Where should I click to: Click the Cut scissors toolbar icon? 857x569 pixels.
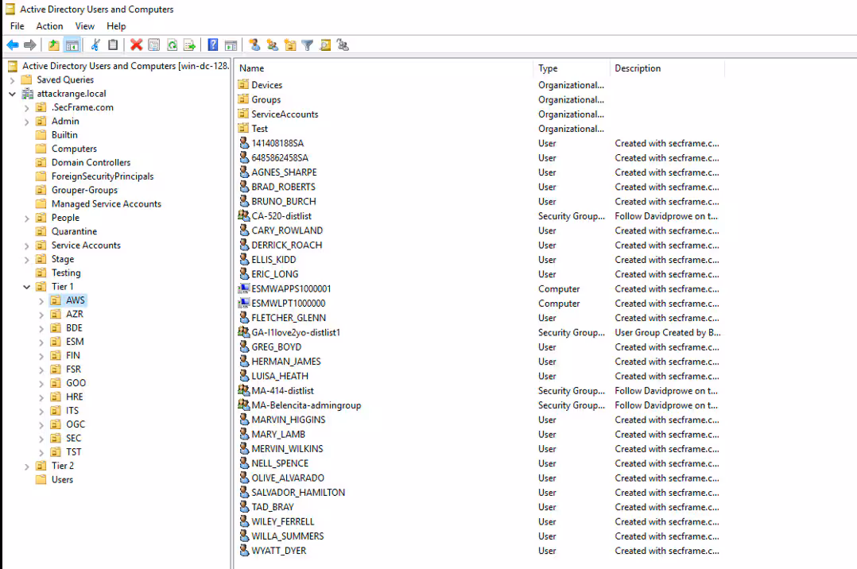(95, 45)
